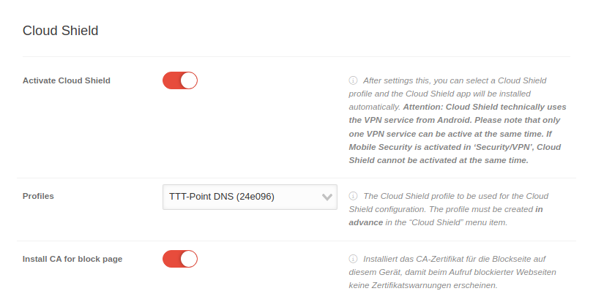This screenshot has width=593, height=302.
Task: Click the Cloud Shield section heading
Action: [x=60, y=31]
